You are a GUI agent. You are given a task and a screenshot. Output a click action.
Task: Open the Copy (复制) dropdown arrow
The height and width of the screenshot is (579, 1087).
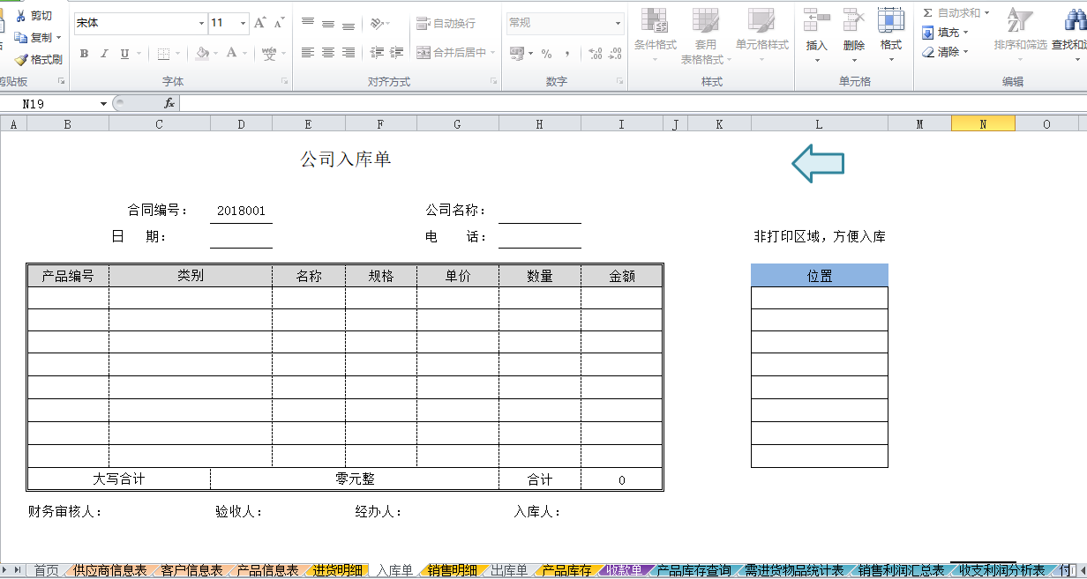[x=58, y=38]
